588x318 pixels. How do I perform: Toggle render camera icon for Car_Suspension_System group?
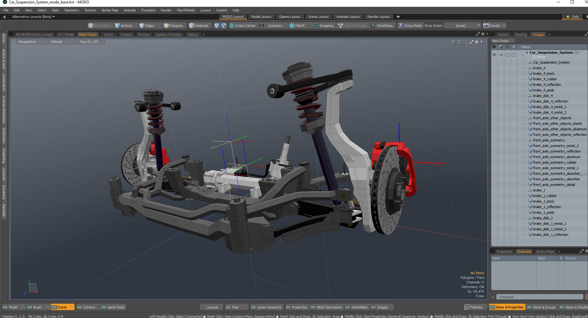click(x=501, y=55)
